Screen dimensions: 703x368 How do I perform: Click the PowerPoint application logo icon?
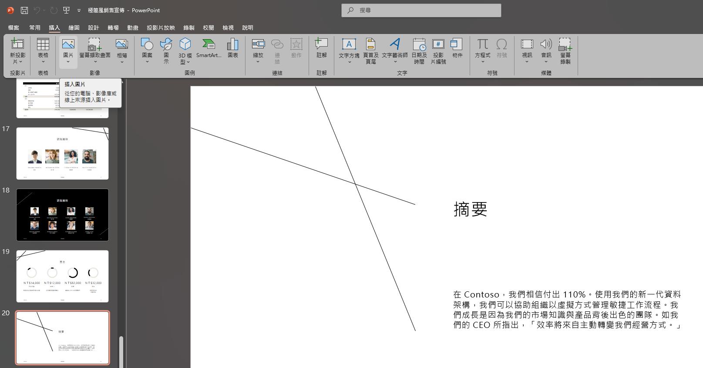point(10,10)
